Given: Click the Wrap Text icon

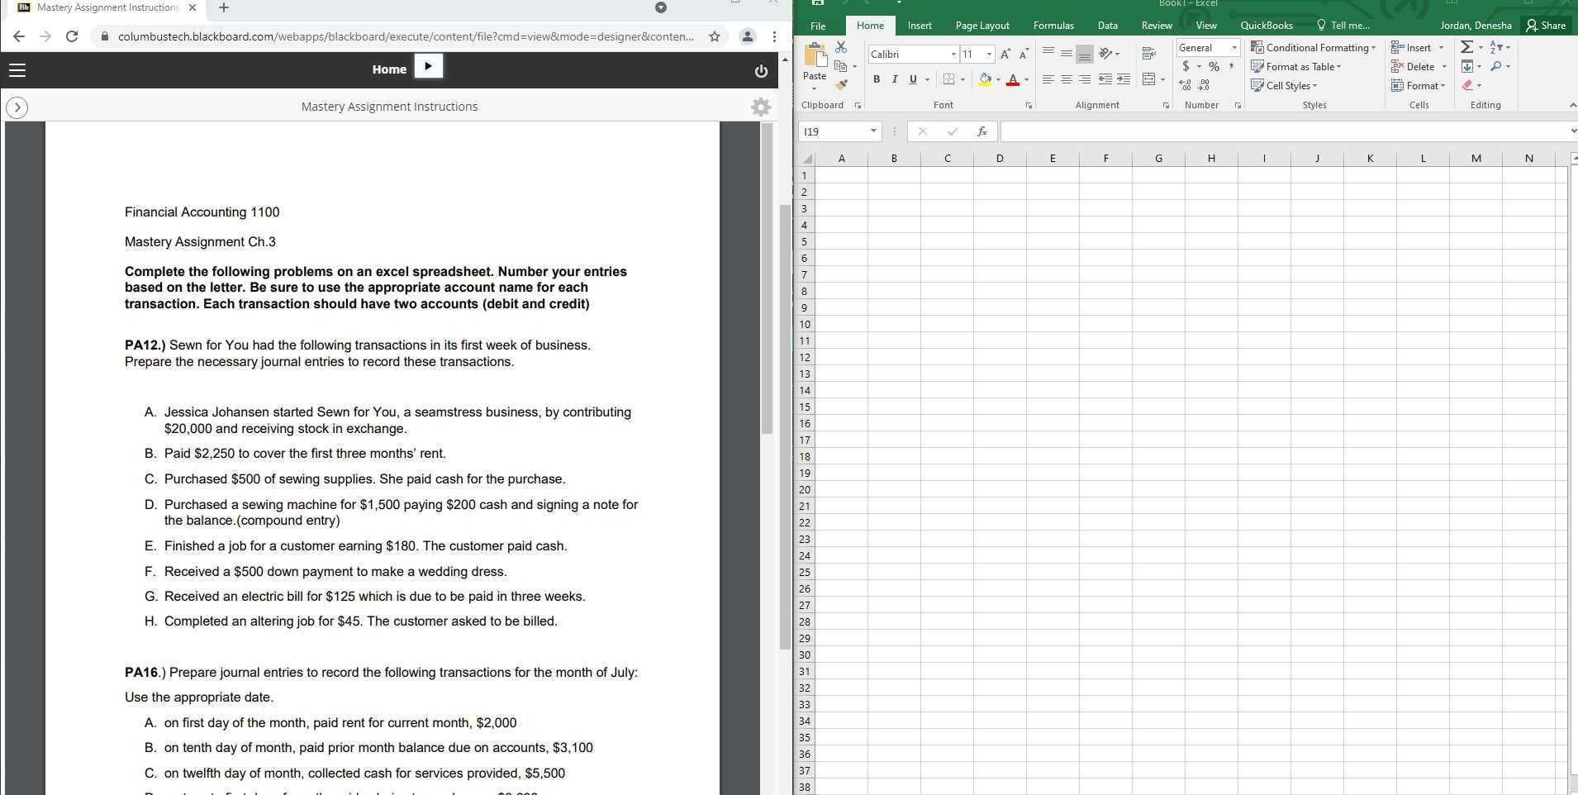Looking at the screenshot, I should coord(1148,54).
